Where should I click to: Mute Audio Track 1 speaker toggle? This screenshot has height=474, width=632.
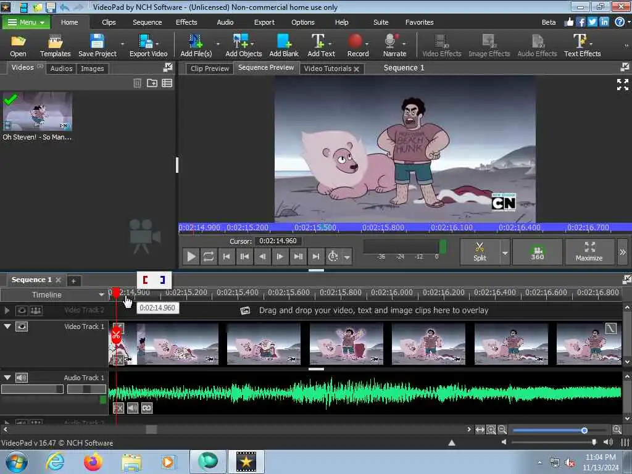point(22,378)
